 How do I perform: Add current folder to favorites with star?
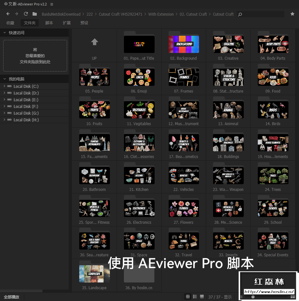tap(292, 14)
